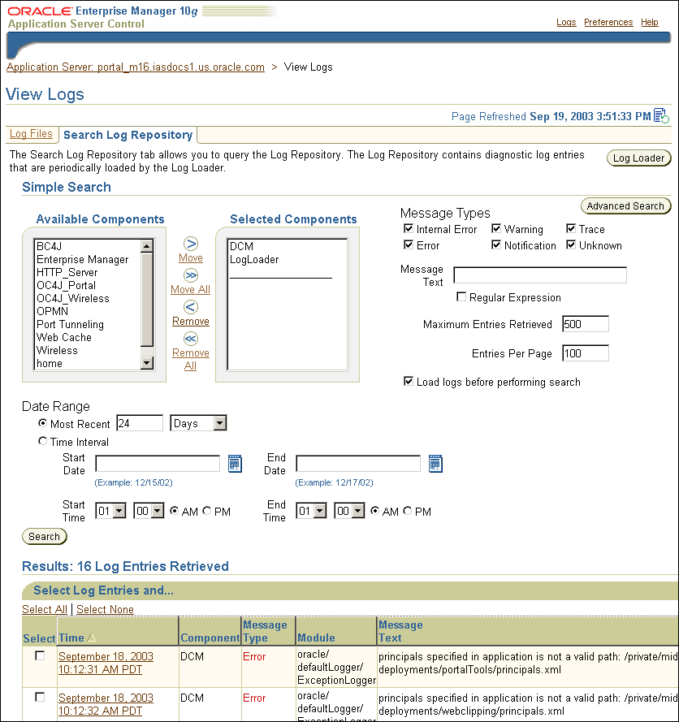Click the page refresh icon beside the timestamp
The height and width of the screenshot is (722, 679).
point(663,116)
